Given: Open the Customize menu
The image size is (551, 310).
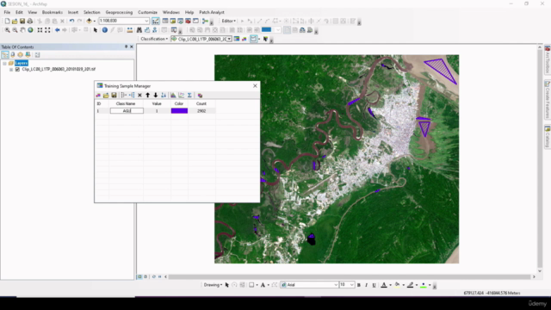Looking at the screenshot, I should click(x=147, y=12).
